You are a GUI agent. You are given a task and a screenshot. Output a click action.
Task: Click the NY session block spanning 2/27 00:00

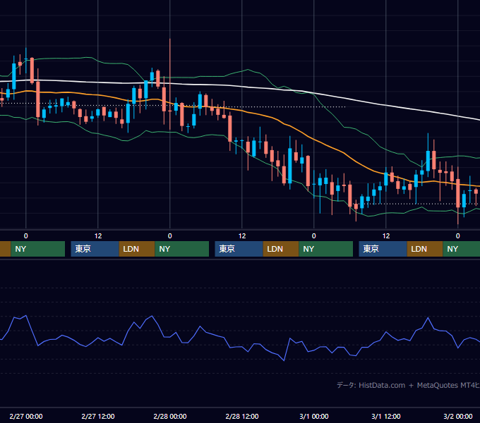point(38,249)
